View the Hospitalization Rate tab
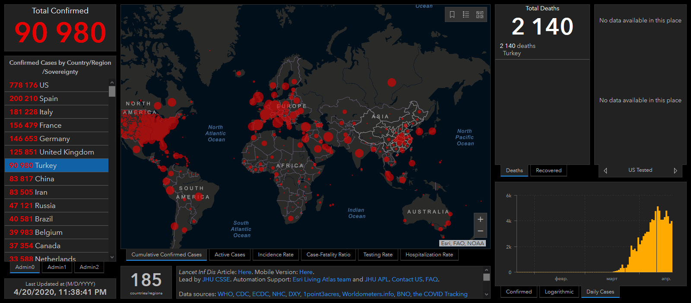691x303 pixels. click(x=429, y=255)
